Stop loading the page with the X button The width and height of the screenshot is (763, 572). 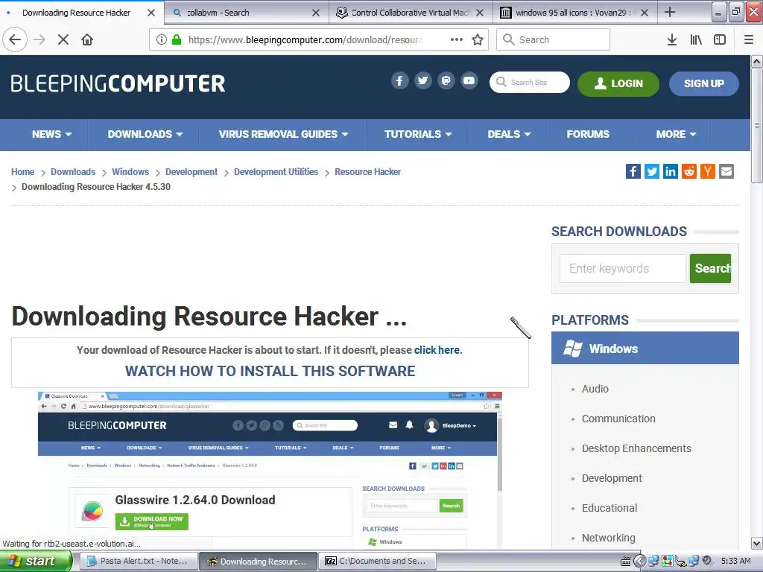coord(63,39)
